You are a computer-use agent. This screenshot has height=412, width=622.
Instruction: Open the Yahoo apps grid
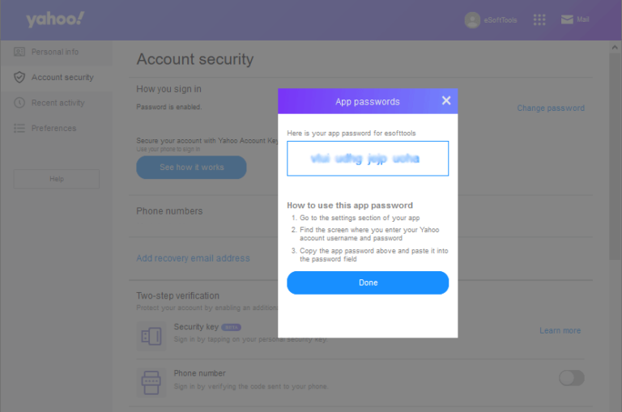539,19
